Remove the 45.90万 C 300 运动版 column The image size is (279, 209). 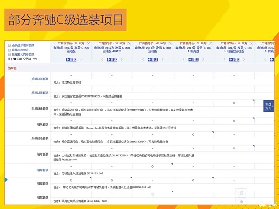pos(170,43)
